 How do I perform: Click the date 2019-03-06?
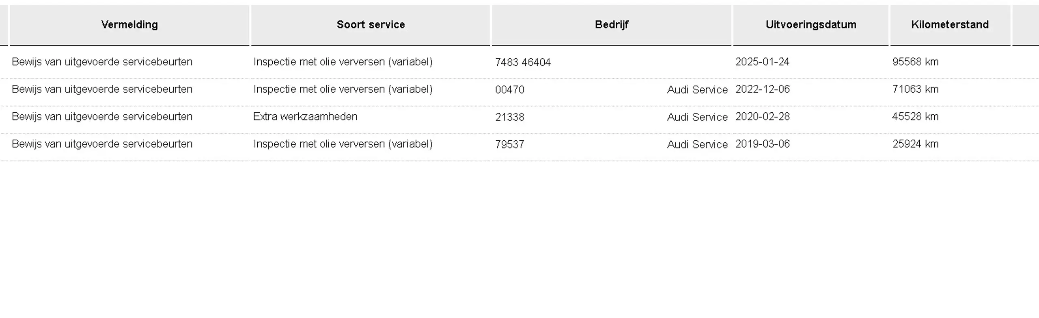coord(762,144)
